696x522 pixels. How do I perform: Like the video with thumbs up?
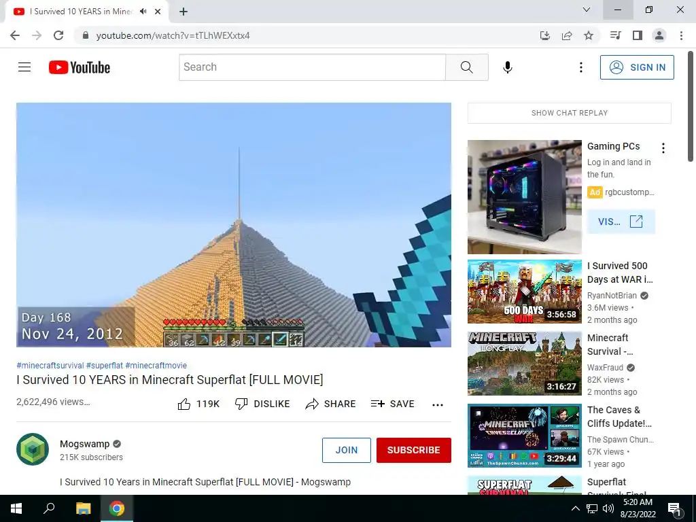coord(198,404)
